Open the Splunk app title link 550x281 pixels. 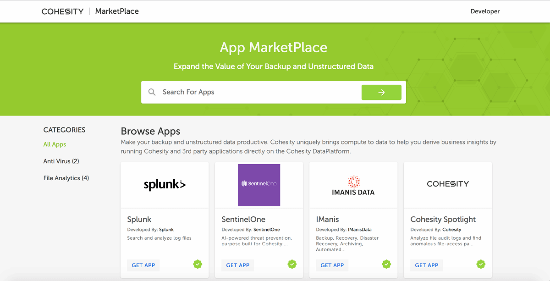[x=139, y=219]
